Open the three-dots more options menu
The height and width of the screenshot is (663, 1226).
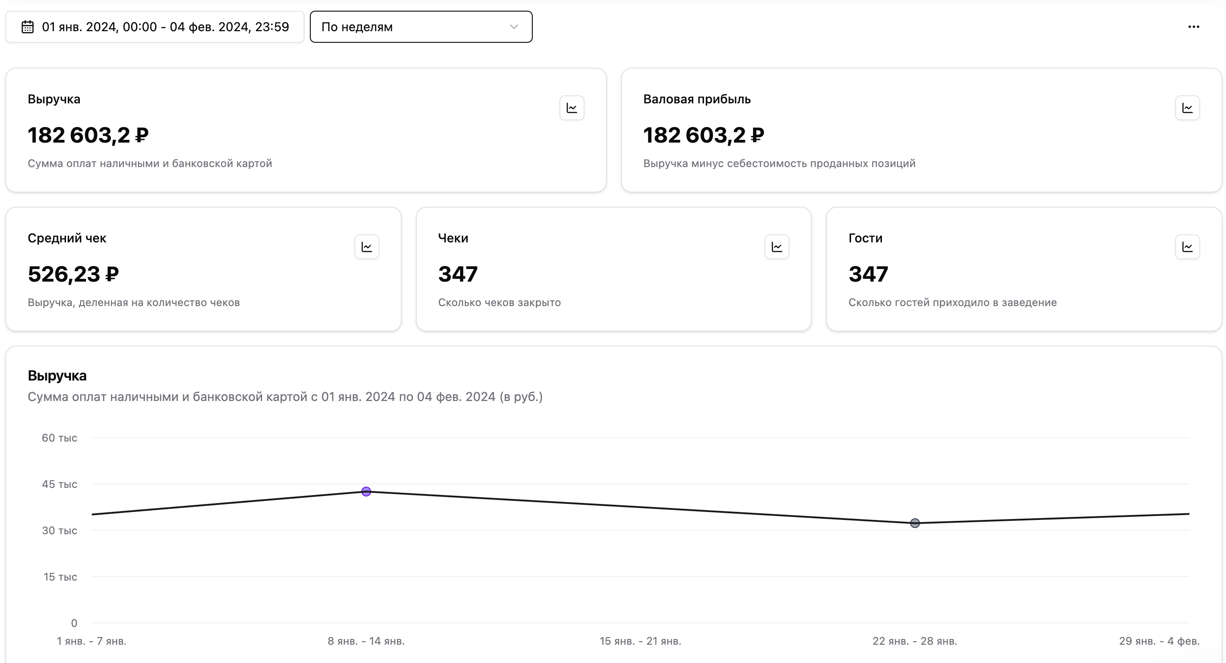coord(1193,27)
